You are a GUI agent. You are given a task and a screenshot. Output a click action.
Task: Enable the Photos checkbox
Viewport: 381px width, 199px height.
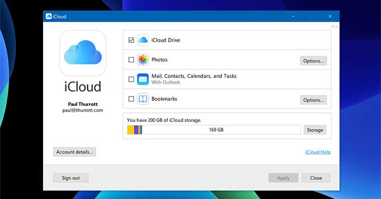(x=131, y=60)
